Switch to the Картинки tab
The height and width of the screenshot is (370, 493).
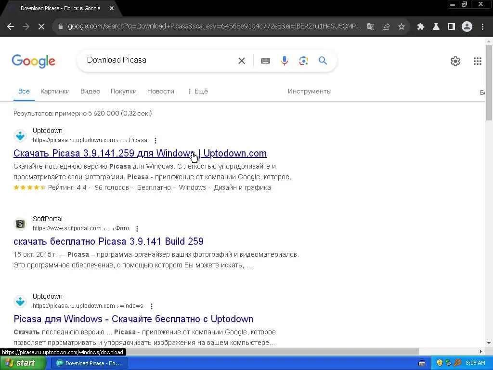click(55, 91)
